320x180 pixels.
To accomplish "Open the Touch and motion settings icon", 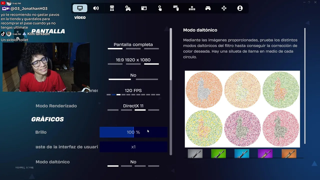I will 160,8.
